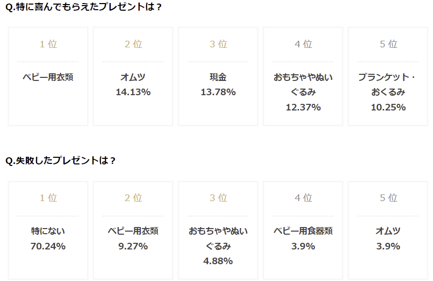Click the 10.25% percentage text

coord(388,107)
